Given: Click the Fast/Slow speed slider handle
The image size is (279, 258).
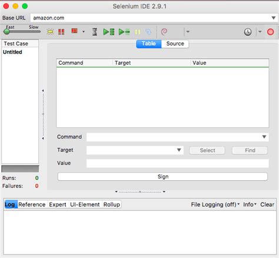Looking at the screenshot, I should [6, 31].
